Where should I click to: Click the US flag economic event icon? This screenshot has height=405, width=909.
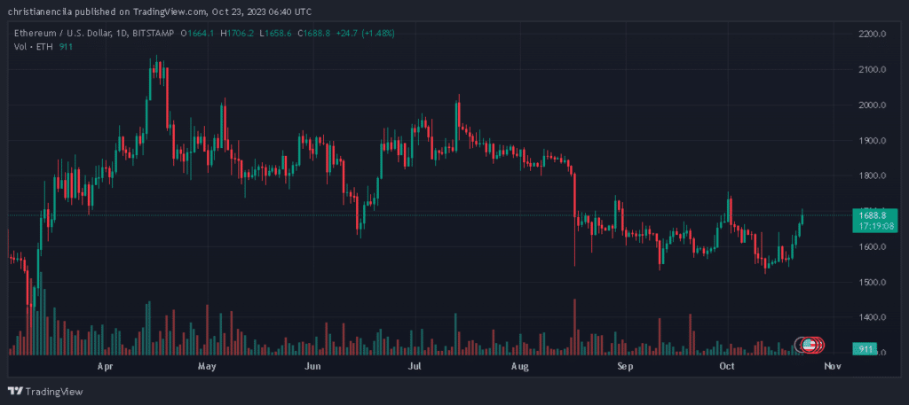point(807,345)
